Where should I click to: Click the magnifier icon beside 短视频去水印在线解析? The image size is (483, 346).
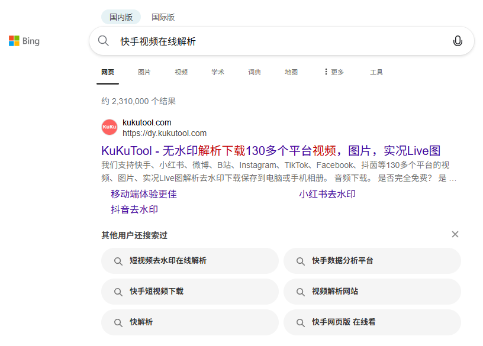(x=118, y=261)
